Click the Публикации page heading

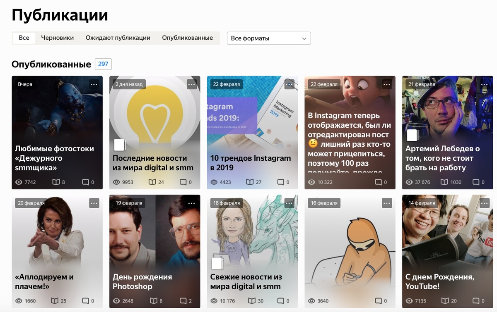(60, 15)
